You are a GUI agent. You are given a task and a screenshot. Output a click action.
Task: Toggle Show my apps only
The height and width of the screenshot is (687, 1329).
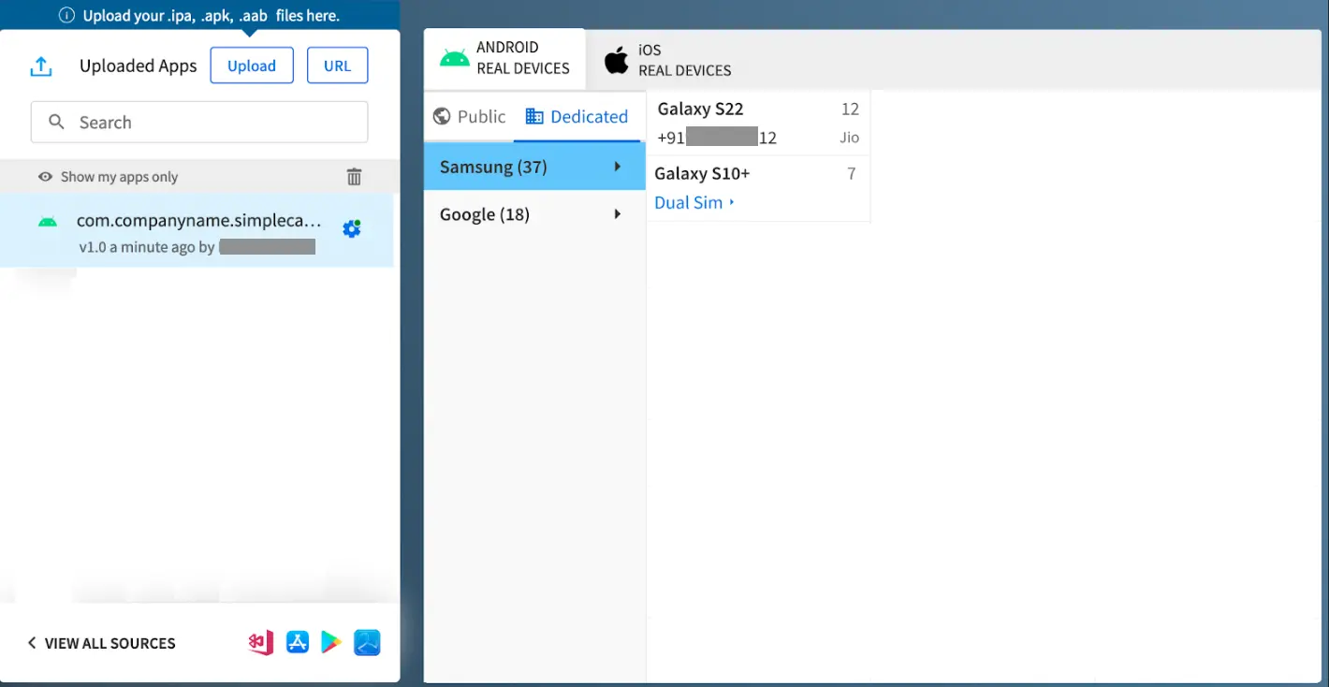[x=108, y=177]
